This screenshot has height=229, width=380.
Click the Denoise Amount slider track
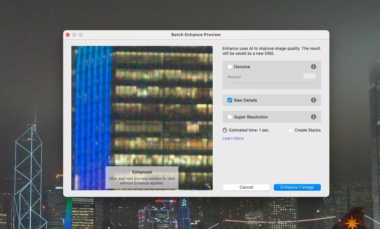(x=272, y=83)
